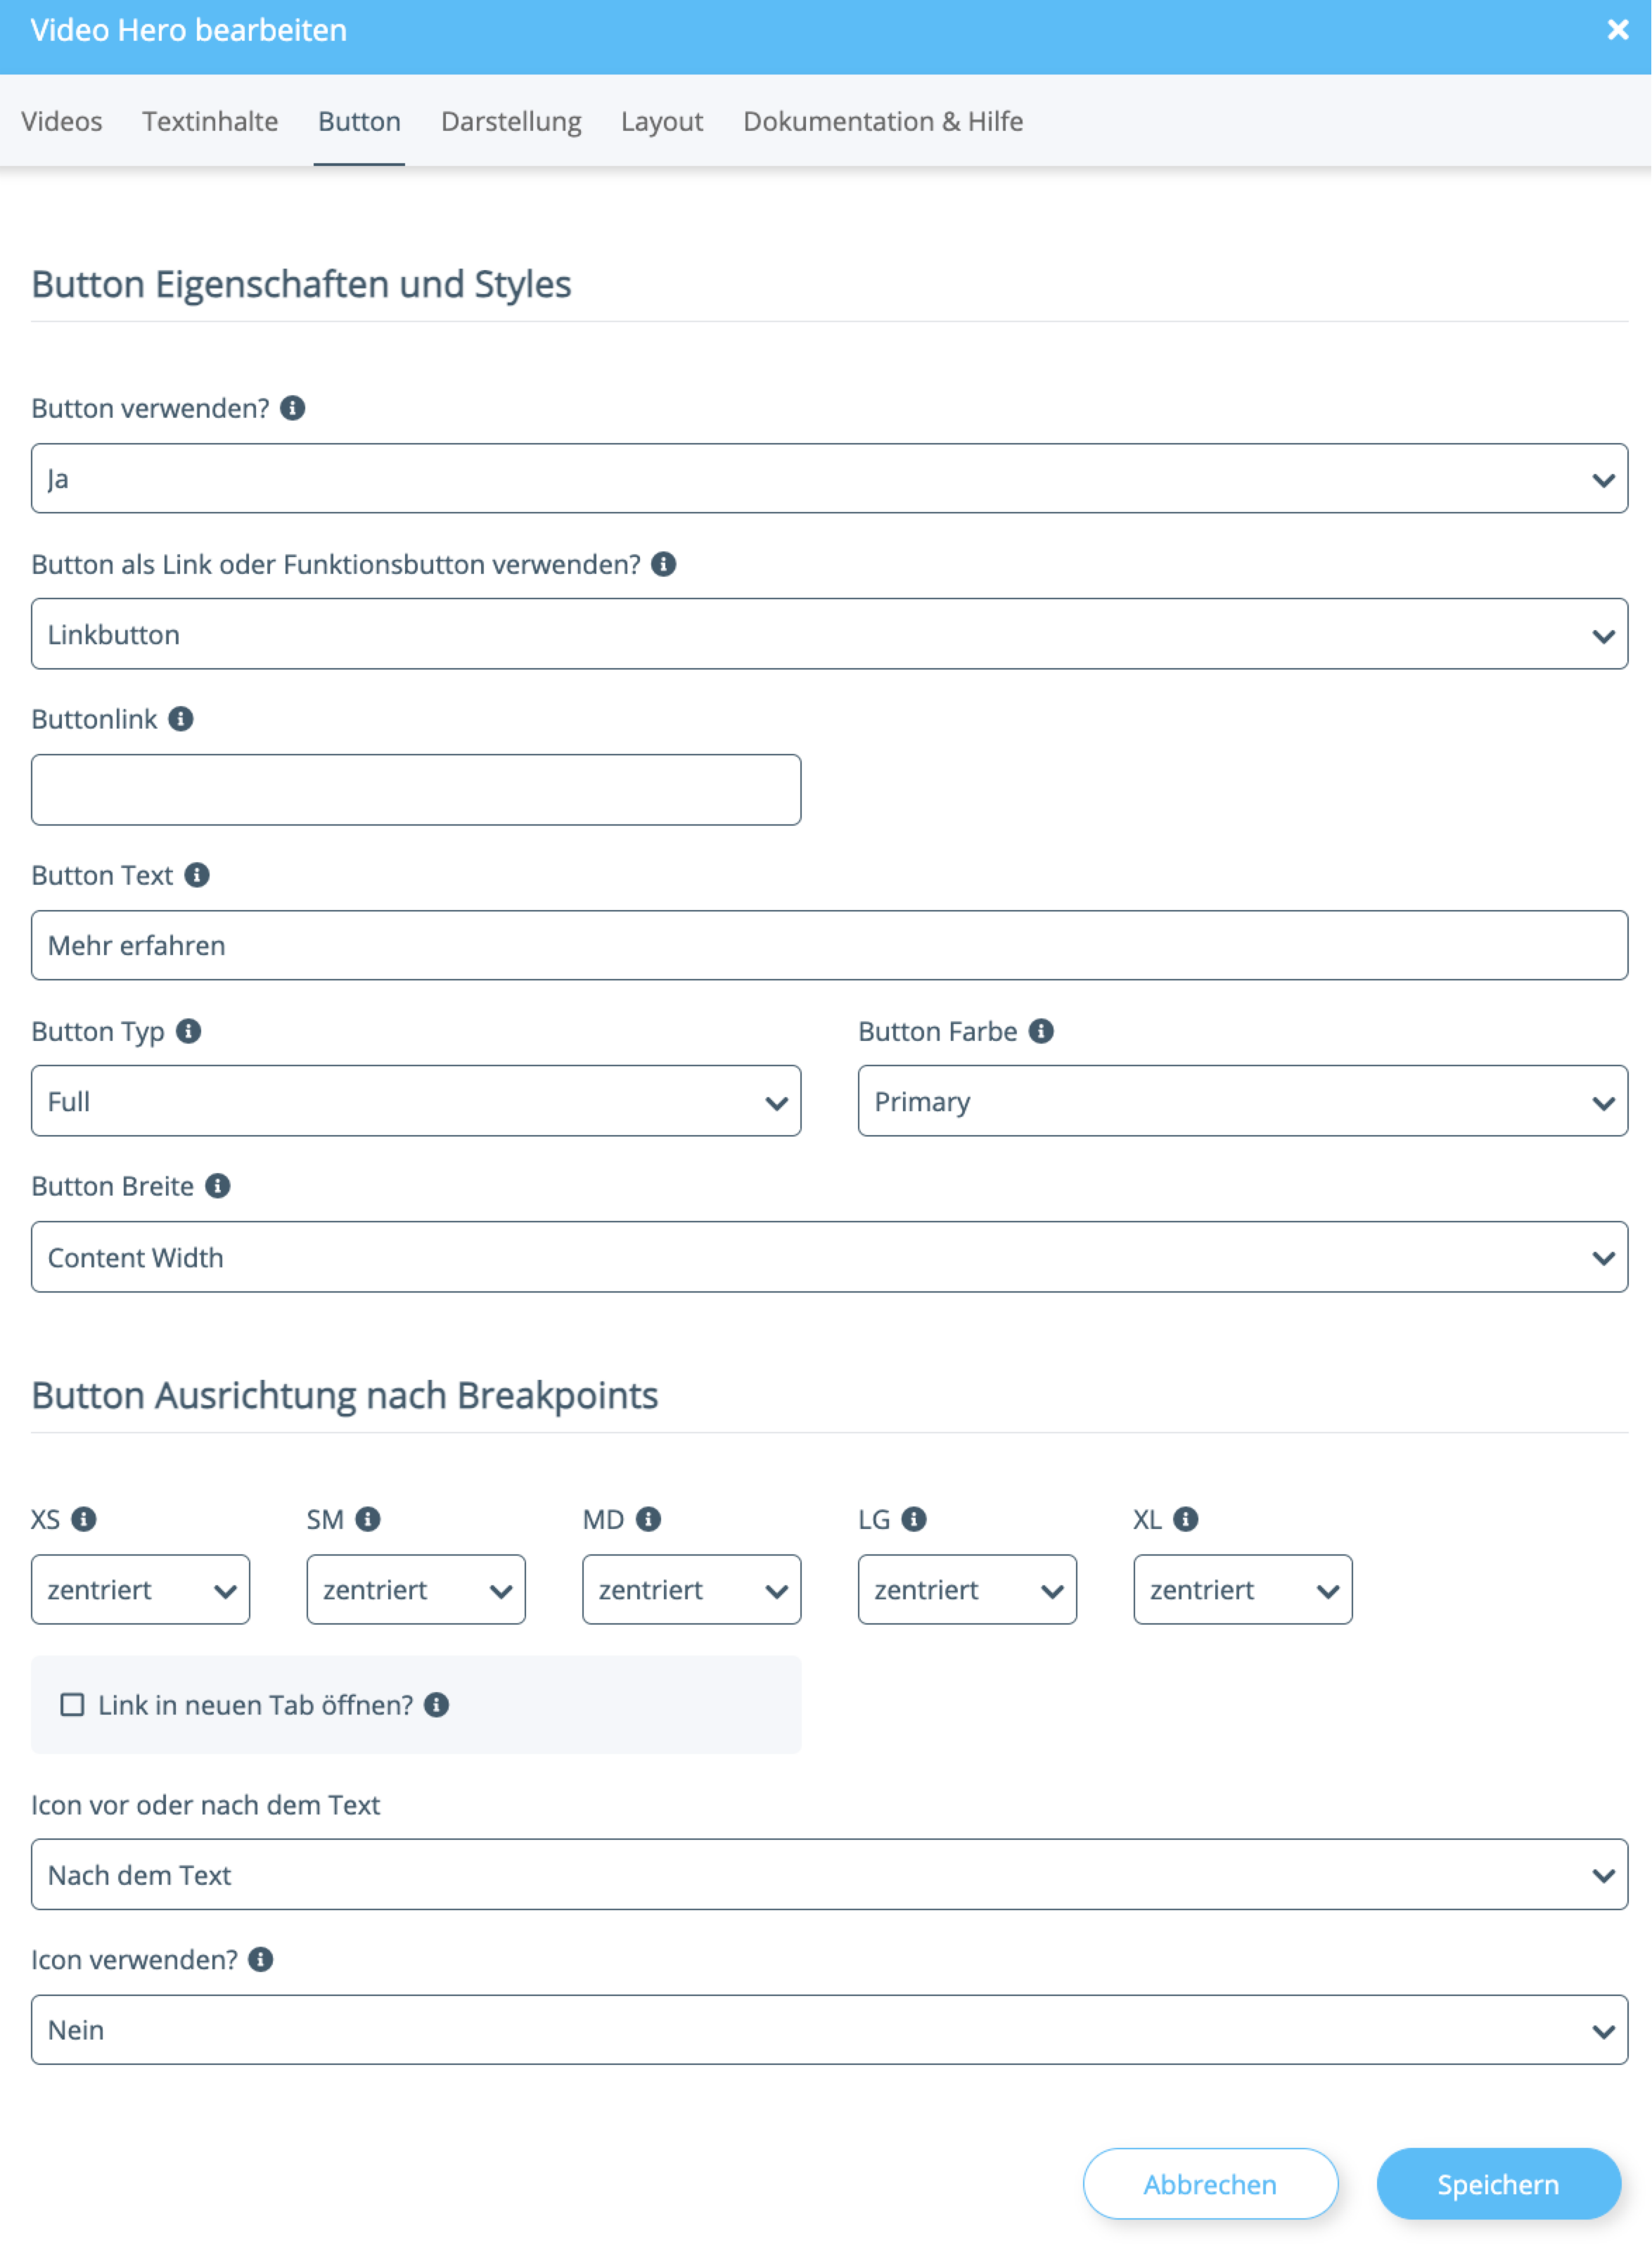Image resolution: width=1652 pixels, height=2259 pixels.
Task: Focus the empty Buttonlink input field
Action: (x=415, y=790)
